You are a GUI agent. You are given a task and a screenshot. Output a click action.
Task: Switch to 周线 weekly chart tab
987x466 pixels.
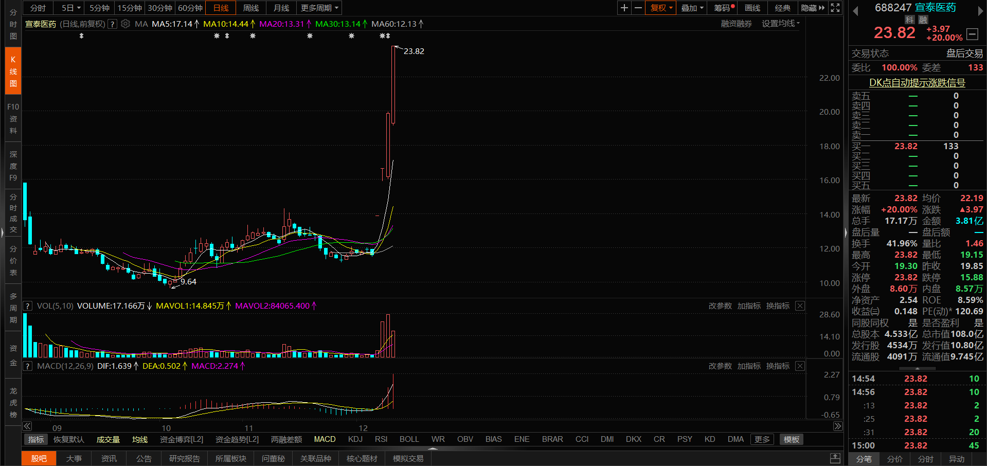251,8
